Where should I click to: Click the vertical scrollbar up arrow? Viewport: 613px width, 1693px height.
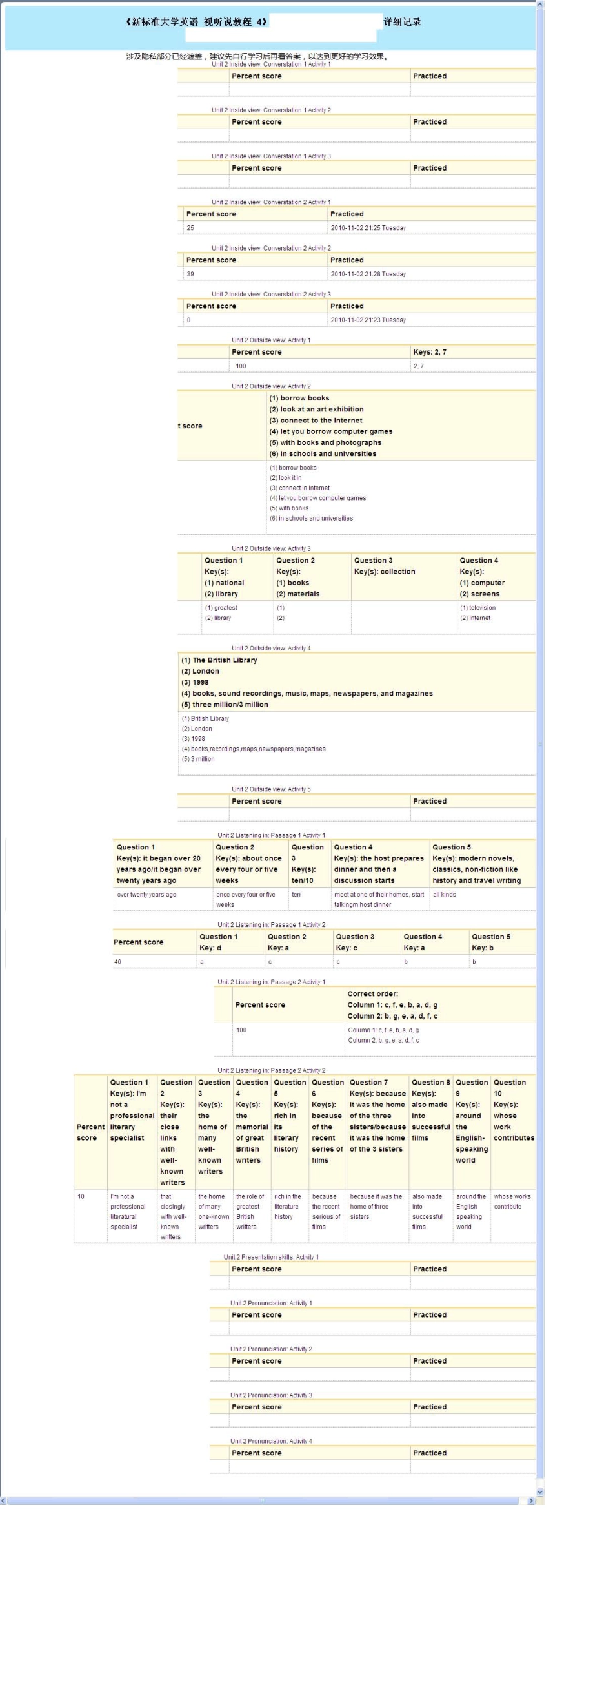click(x=540, y=5)
